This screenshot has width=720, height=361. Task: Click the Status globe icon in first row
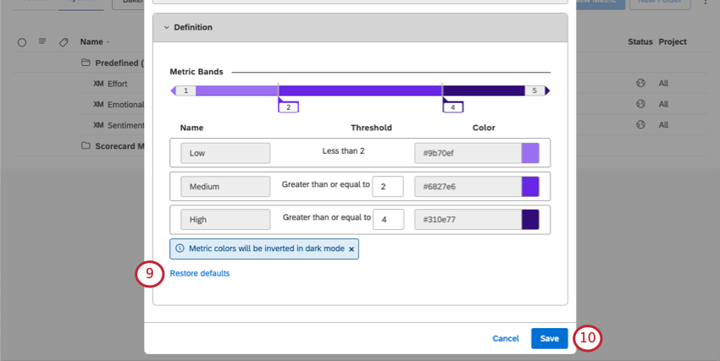(640, 84)
